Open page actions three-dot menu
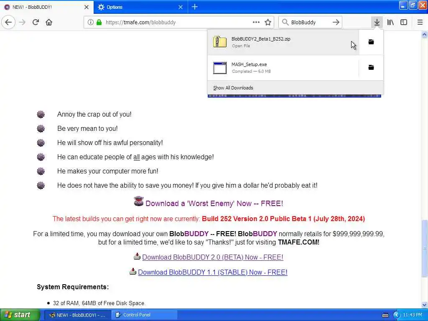 point(256,23)
